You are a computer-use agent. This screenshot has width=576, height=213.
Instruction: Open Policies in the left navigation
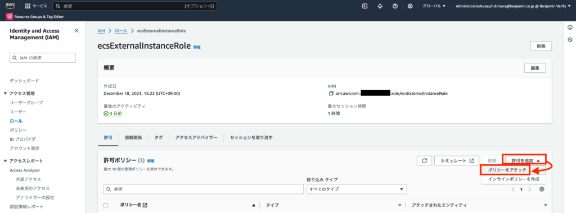(x=18, y=130)
